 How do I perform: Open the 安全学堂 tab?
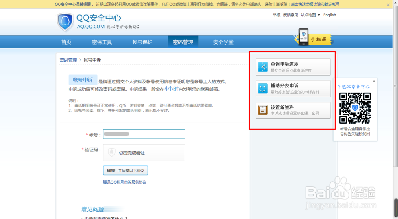(x=223, y=42)
